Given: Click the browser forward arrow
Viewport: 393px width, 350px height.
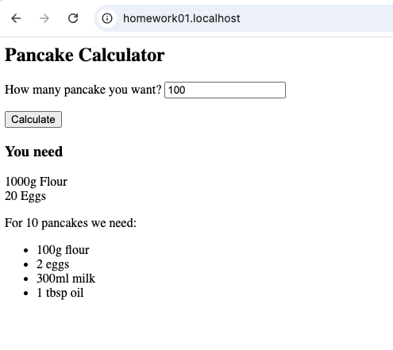Looking at the screenshot, I should 44,18.
